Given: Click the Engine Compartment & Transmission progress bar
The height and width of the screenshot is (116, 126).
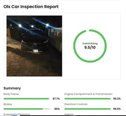Looking at the screenshot, I should click(88, 99).
